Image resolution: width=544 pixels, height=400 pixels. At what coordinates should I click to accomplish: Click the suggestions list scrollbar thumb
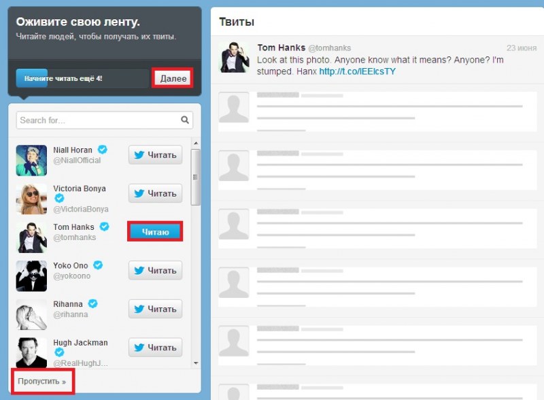[196, 177]
